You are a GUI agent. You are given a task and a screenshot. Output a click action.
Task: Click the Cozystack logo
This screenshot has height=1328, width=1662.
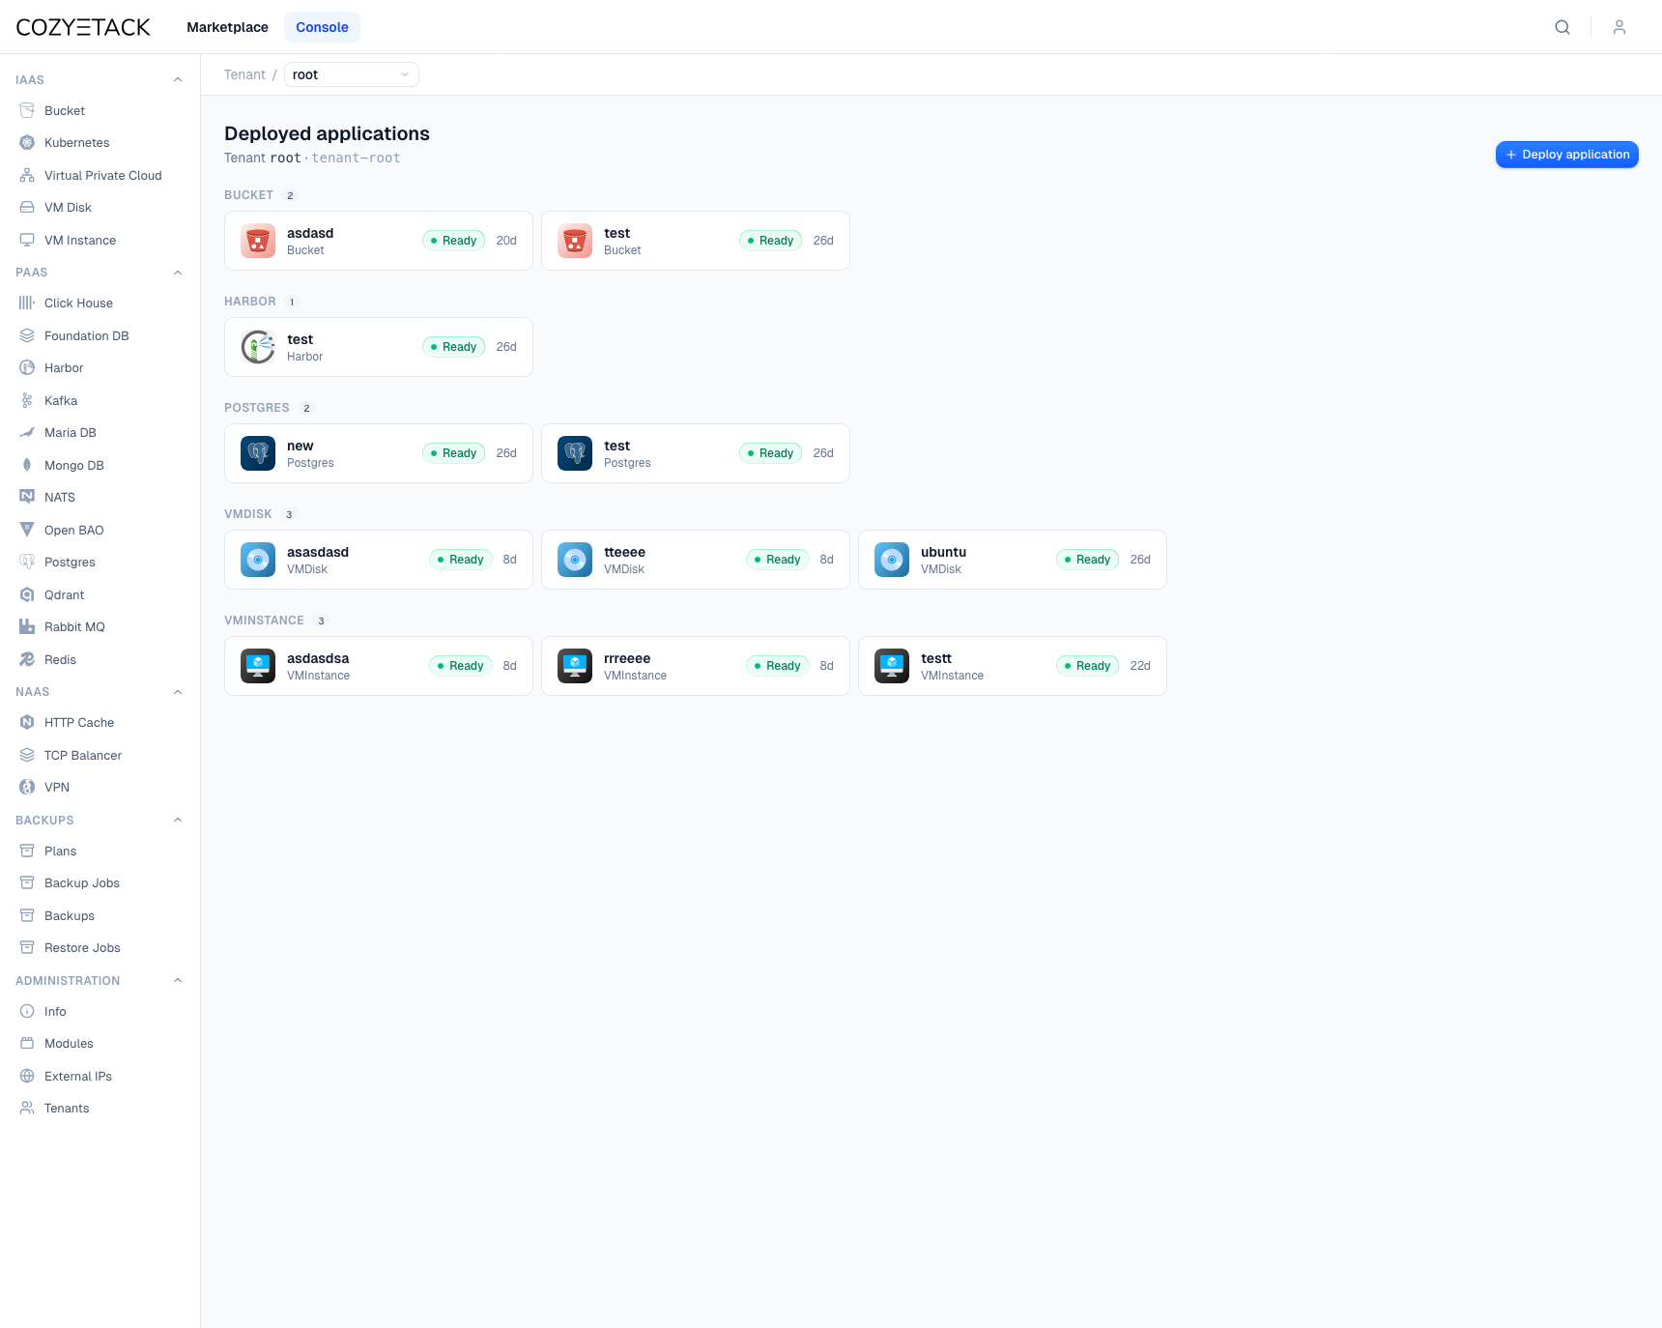[83, 27]
